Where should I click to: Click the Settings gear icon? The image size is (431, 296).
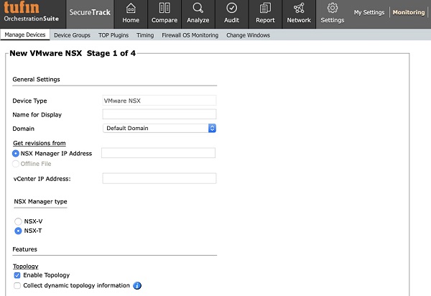[333, 9]
